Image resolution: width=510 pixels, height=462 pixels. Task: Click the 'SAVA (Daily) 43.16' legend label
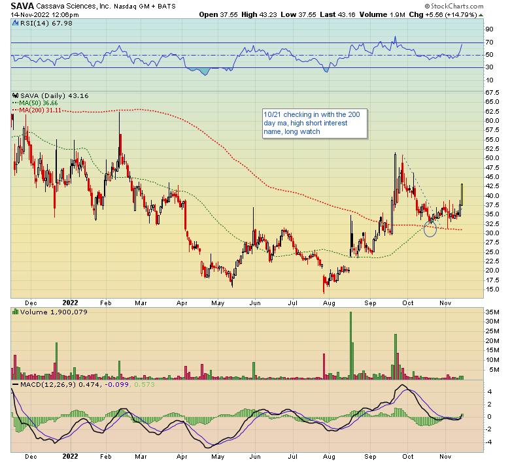54,95
